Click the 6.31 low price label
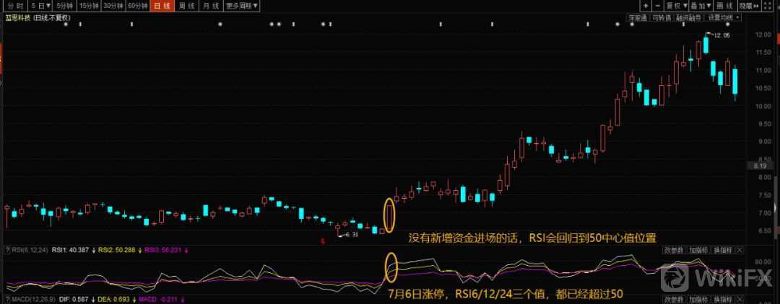Image resolution: width=780 pixels, height=304 pixels. pos(351,235)
